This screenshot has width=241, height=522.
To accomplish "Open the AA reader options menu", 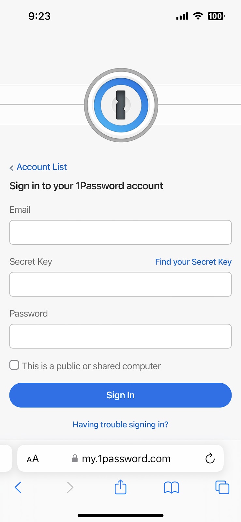I will pos(33,459).
